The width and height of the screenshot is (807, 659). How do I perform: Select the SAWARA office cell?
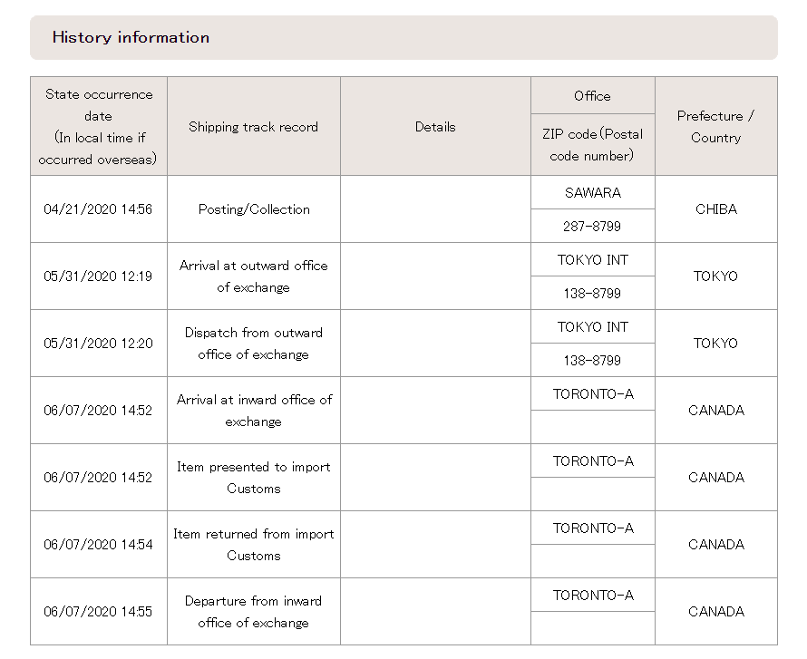(x=593, y=193)
